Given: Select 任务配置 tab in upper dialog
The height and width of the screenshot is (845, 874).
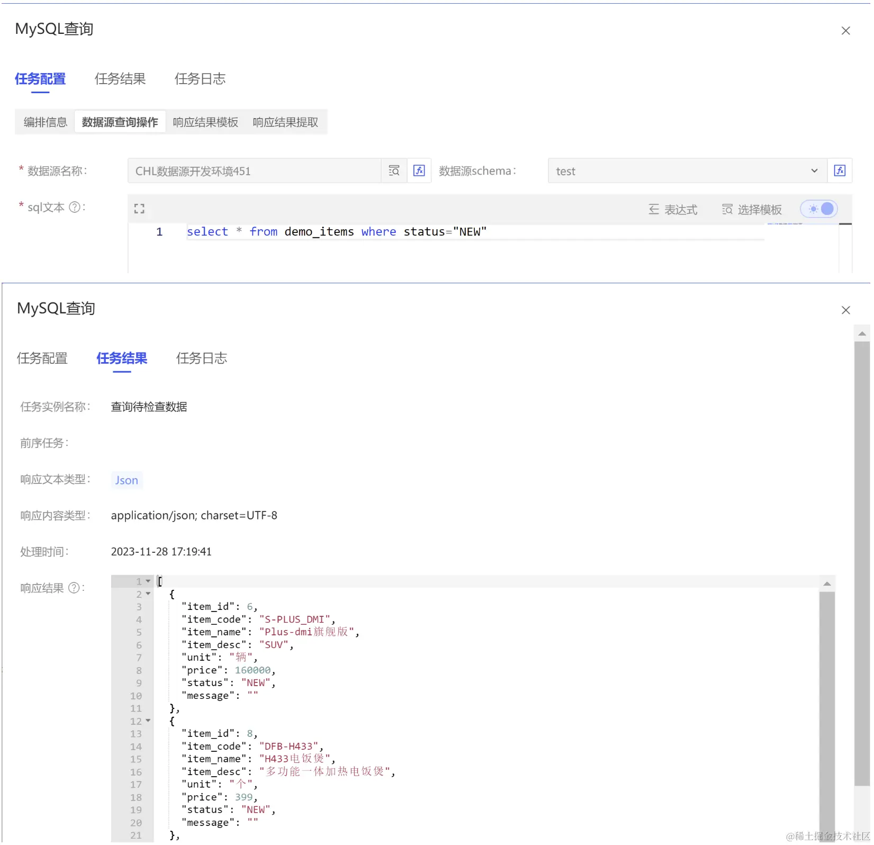Looking at the screenshot, I should coord(40,79).
